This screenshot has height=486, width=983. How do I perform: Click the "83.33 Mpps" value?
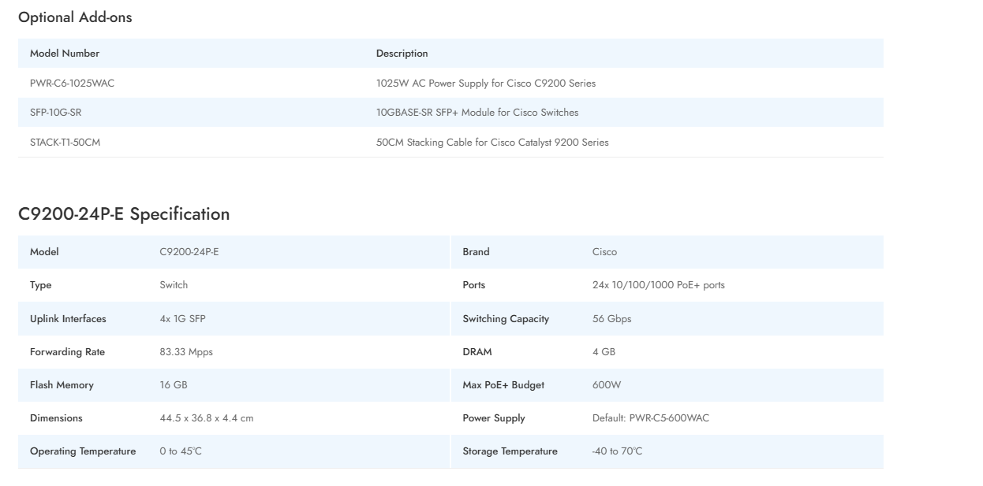pos(186,352)
